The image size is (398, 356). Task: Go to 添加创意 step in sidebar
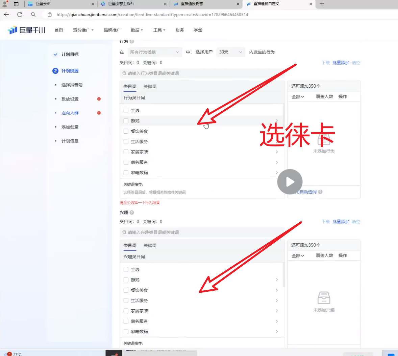70,127
